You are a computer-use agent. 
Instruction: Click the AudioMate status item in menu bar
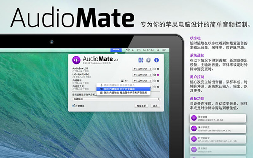click(x=116, y=50)
